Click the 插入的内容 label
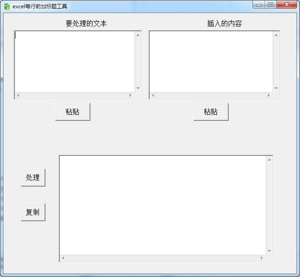300x277 pixels. coord(224,24)
